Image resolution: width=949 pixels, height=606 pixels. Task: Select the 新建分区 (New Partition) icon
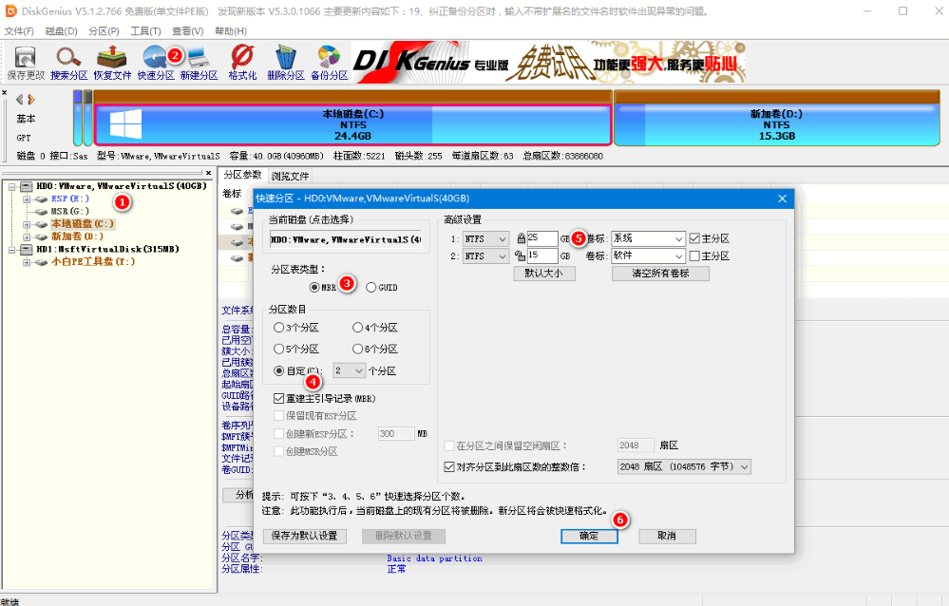[201, 61]
